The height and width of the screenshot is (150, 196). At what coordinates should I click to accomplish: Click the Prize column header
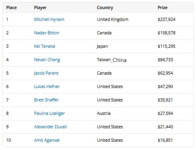pos(162,7)
